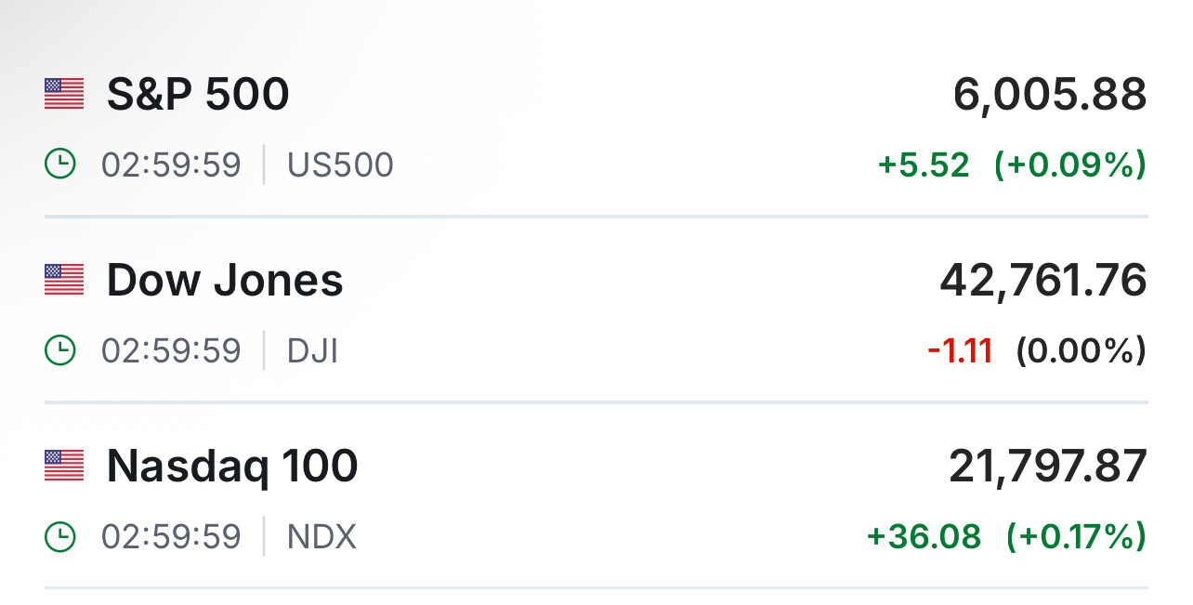Click the clock icon in Dow Jones row
Screen dimensions: 1193x605
pos(60,351)
